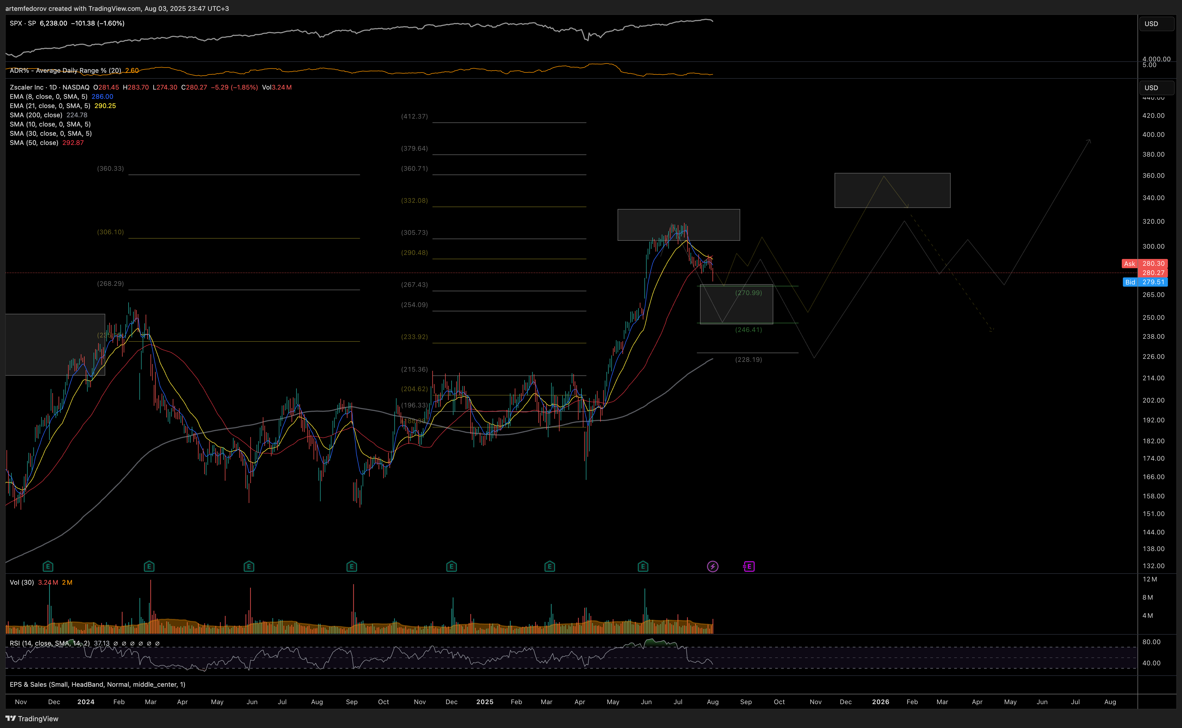Click the 80.00 RSI axis label
The height and width of the screenshot is (728, 1182).
tap(1151, 642)
